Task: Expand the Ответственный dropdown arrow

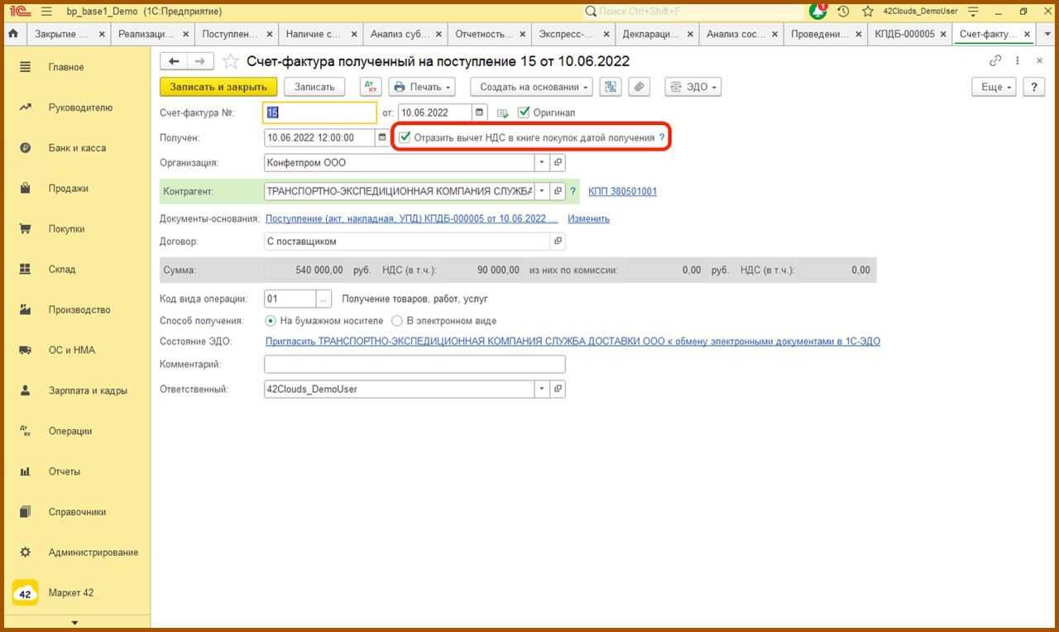Action: pos(542,389)
